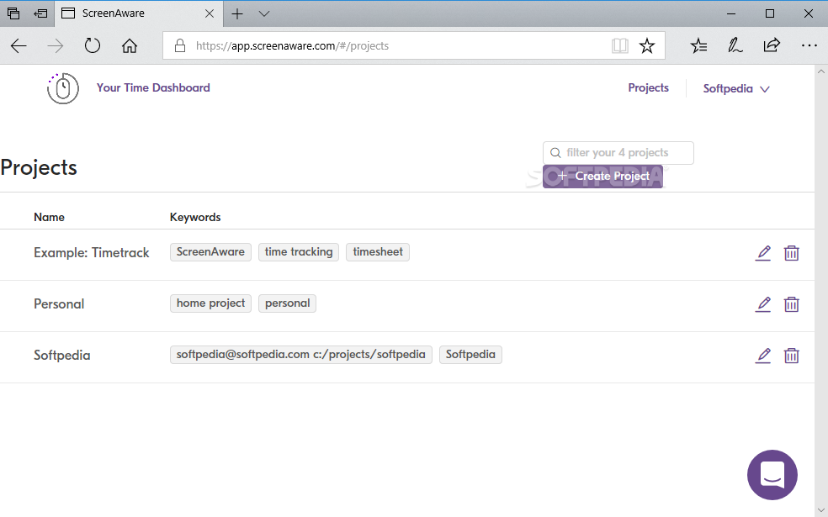Close the ScreenAware tab

click(x=210, y=13)
